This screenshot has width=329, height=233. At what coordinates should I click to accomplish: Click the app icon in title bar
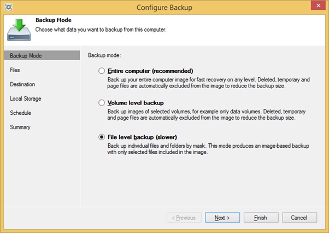pyautogui.click(x=8, y=7)
